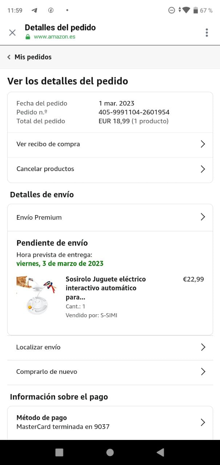
Task: Tap Localizar envío row
Action: tap(110, 347)
